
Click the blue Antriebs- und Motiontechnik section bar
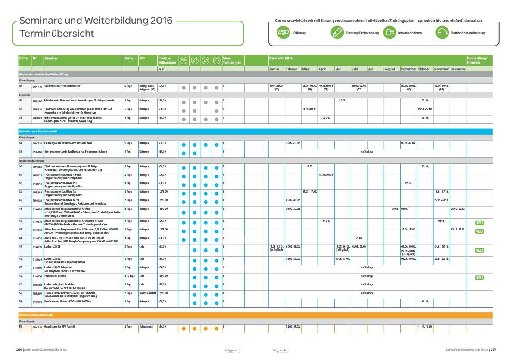point(255,131)
